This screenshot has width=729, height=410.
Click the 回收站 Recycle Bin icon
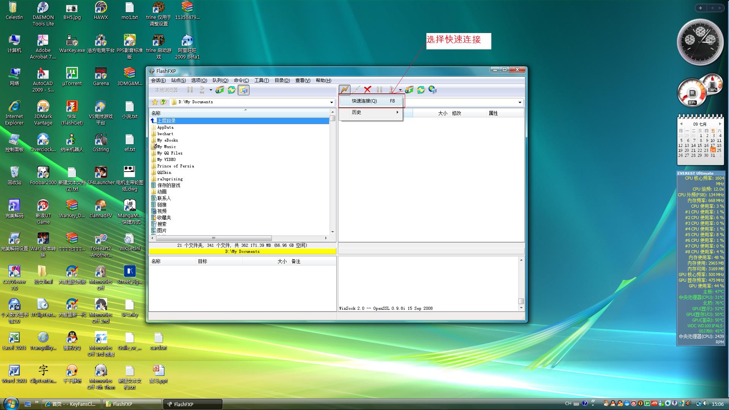coord(14,176)
